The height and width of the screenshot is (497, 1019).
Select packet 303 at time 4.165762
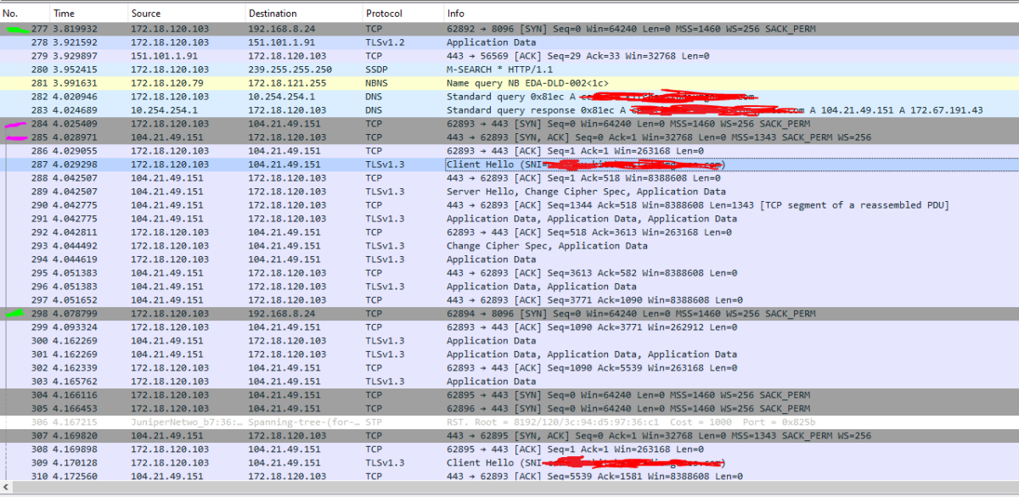pos(509,382)
